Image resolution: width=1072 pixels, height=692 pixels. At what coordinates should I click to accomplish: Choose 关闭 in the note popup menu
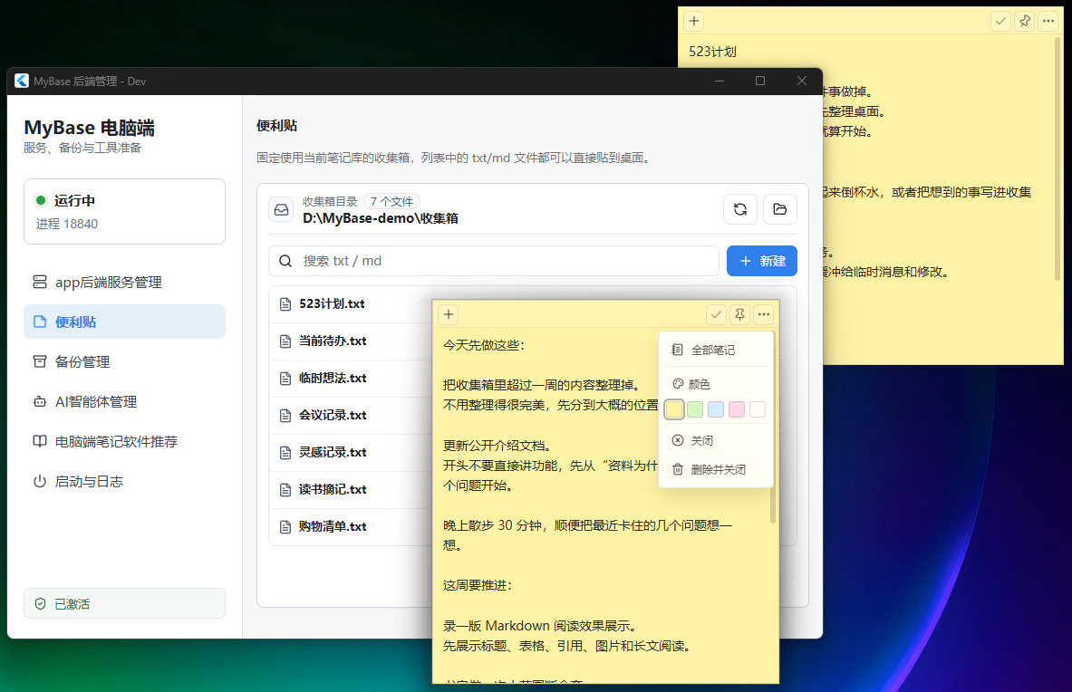coord(716,440)
